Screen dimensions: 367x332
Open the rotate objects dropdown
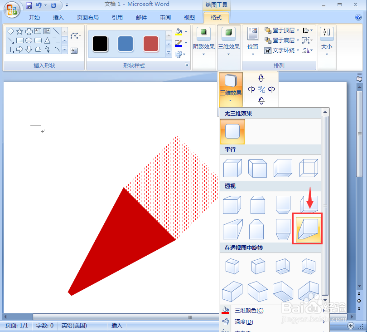coord(308,50)
